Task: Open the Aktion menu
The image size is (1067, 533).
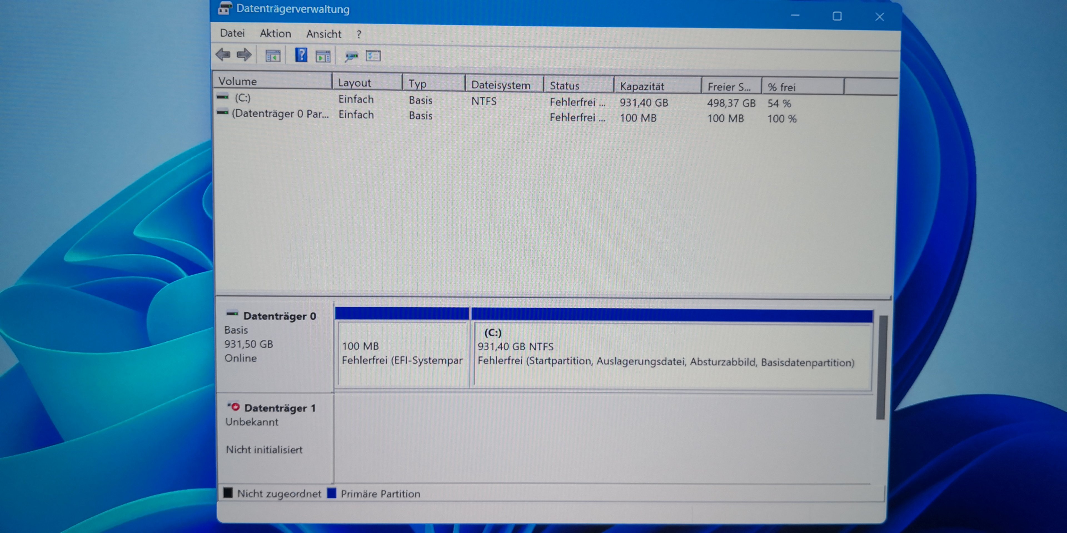Action: point(275,34)
